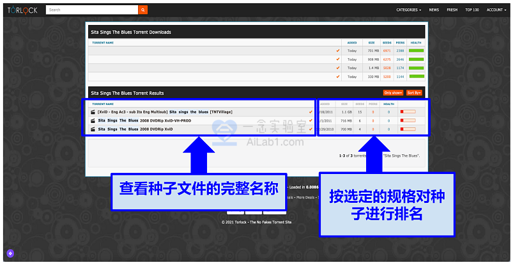Open Sita Sings The Blues XviD-VH-PROD torrent
Screen dimensions: 515x265
144,120
